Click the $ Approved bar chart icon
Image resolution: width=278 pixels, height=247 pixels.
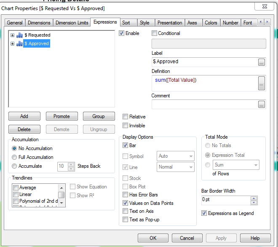pos(19,44)
